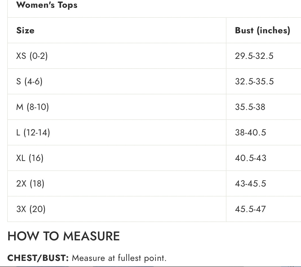Select the 40.5-43 bust measurement

pyautogui.click(x=251, y=158)
